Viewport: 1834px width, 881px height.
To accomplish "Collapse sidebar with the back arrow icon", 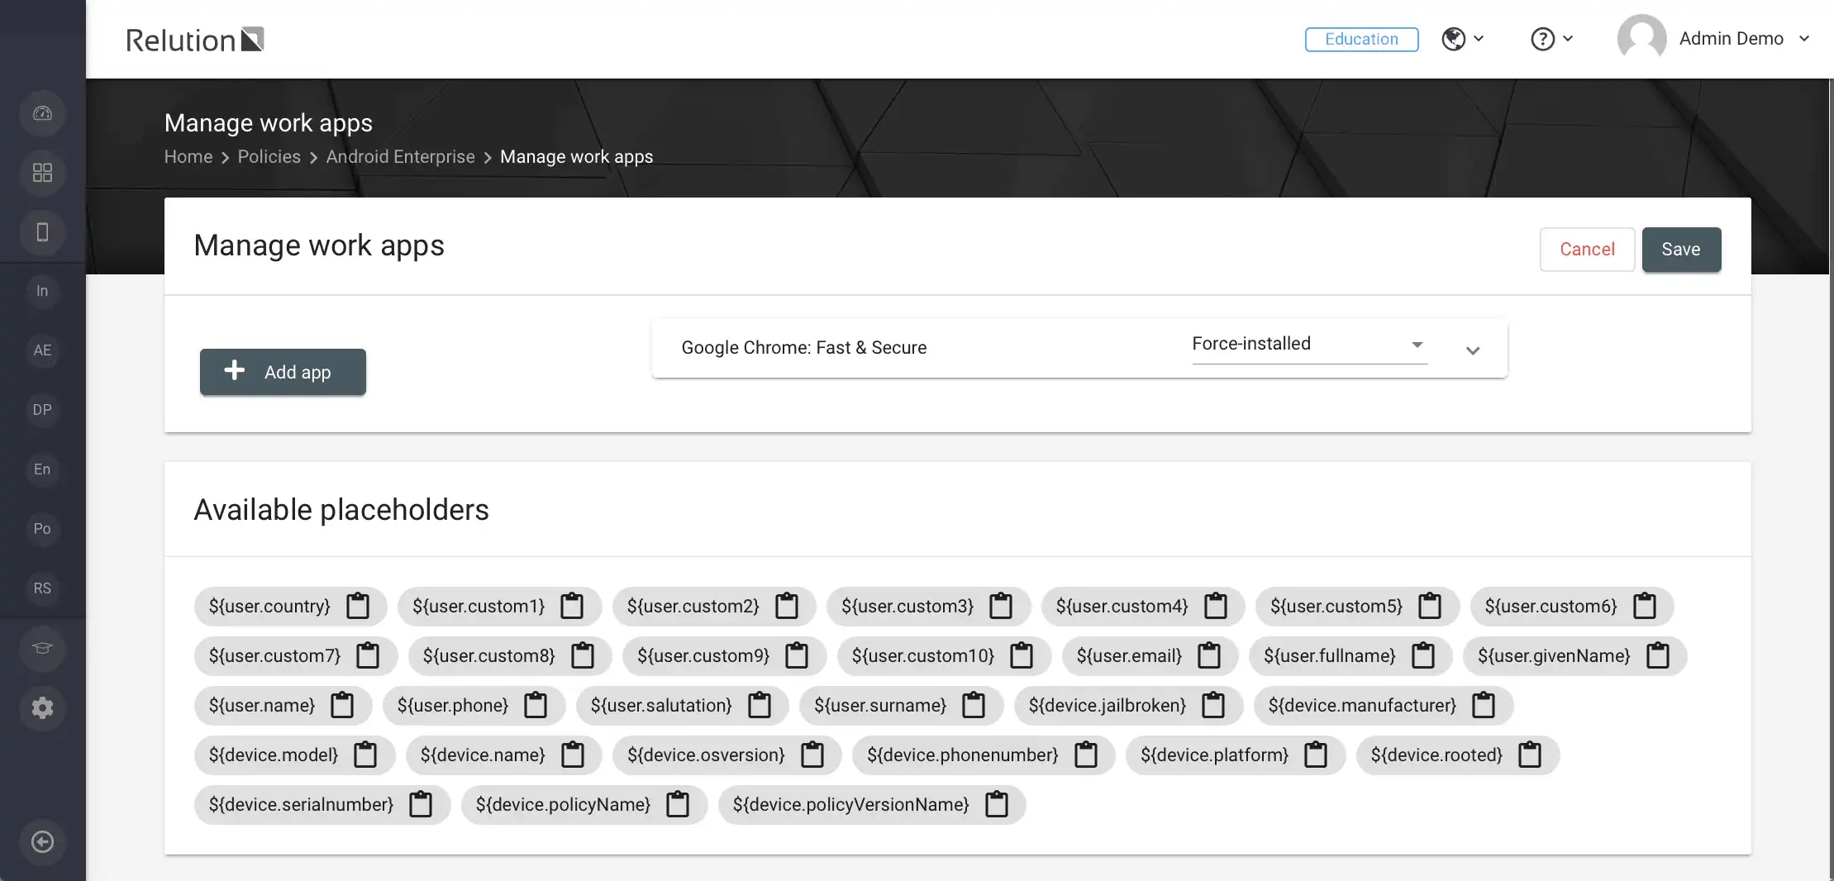I will coord(42,841).
